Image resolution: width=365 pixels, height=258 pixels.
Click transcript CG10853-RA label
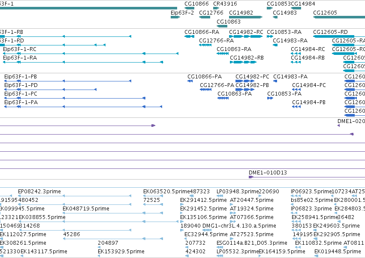(x=284, y=32)
